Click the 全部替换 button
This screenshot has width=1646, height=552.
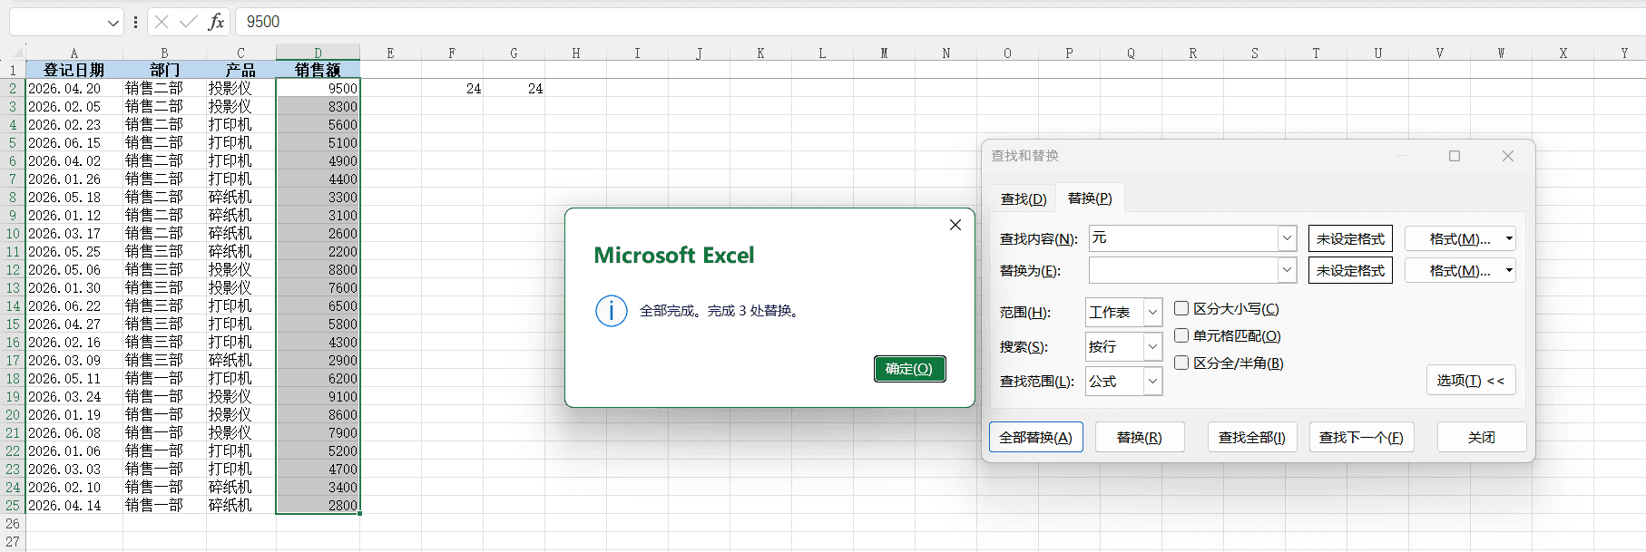tap(1035, 438)
